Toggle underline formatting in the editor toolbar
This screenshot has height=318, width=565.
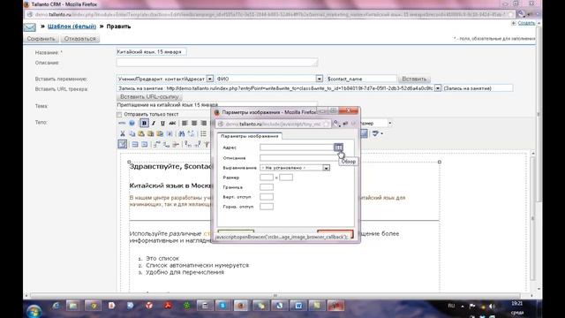[162, 124]
